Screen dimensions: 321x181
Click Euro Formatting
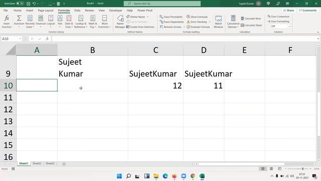pyautogui.click(x=278, y=21)
